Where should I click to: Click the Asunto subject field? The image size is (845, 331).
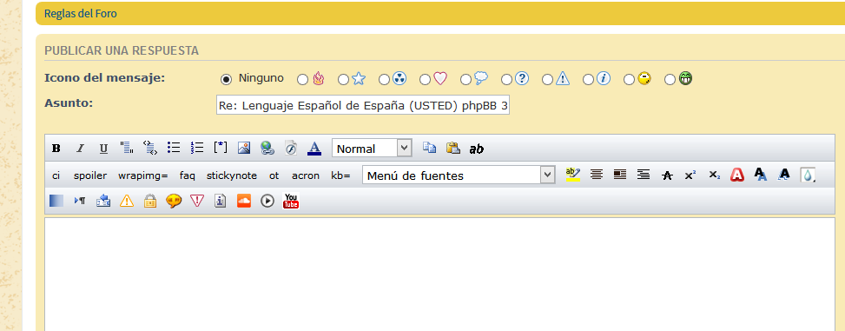363,105
